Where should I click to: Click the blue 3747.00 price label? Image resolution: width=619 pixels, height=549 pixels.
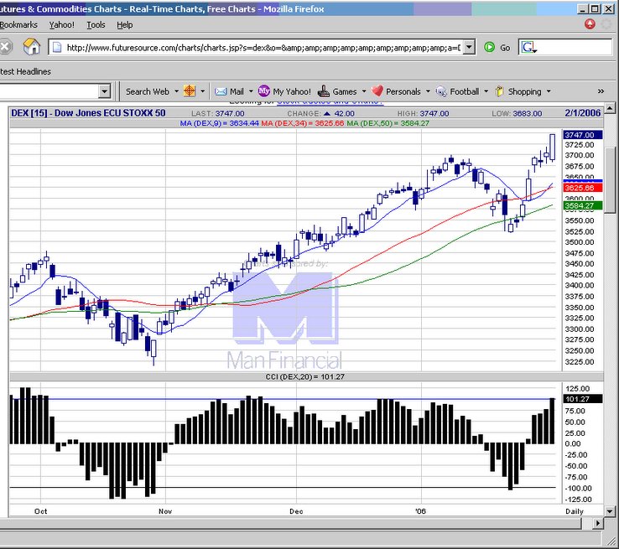(x=583, y=135)
